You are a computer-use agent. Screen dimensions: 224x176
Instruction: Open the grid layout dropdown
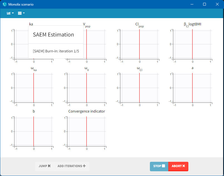tap(21, 13)
